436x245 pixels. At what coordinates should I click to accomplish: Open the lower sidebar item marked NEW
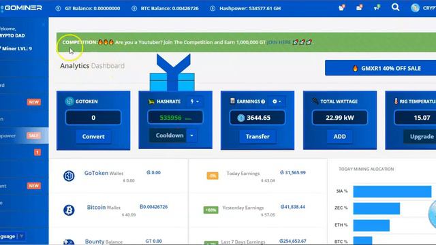25,186
